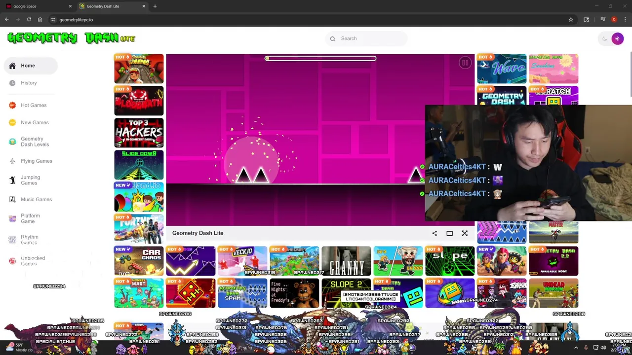
Task: Switch to light theme sun toggle
Action: (617, 38)
